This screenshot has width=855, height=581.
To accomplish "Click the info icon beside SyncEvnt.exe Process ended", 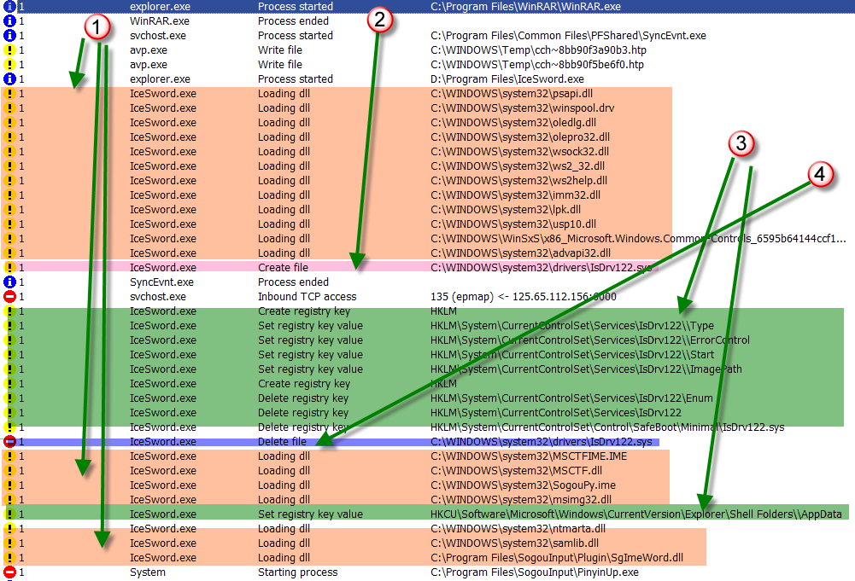I will pyautogui.click(x=9, y=282).
